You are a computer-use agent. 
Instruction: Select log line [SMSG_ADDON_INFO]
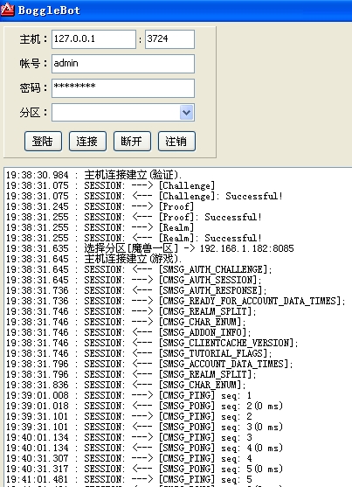(x=128, y=332)
